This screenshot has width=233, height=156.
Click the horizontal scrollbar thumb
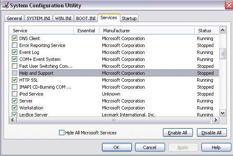(x=113, y=120)
